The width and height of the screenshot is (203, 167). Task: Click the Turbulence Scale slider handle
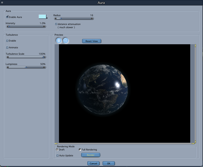(x=43, y=57)
